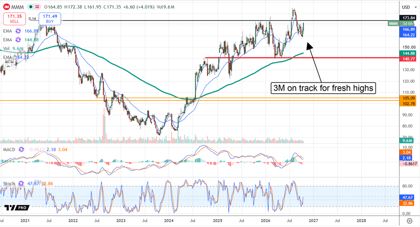Image resolution: width=420 pixels, height=227 pixels.
Task: Click the pink wavy data-mode icon beside MMM
Action: tap(37, 7)
